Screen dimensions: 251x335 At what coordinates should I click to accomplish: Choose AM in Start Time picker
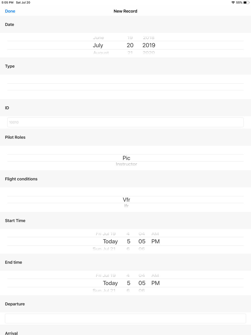155,234
